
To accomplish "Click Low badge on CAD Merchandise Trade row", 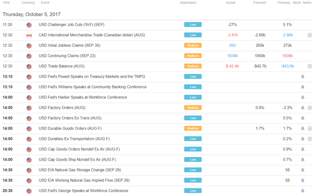I will (193, 35).
